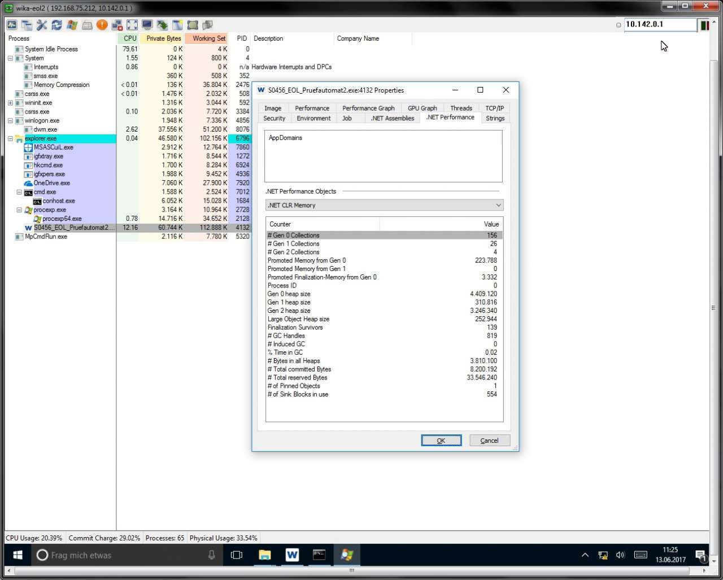The height and width of the screenshot is (580, 723).
Task: Click the 10.142.0.1 address input field
Action: point(660,24)
